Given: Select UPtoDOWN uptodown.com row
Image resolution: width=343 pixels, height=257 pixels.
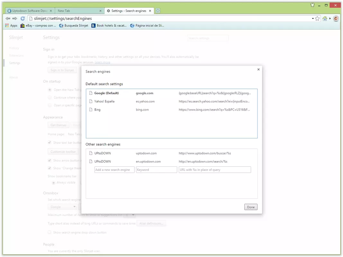Looking at the screenshot, I should click(172, 153).
